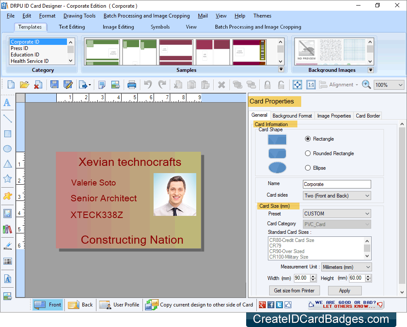Image resolution: width=407 pixels, height=327 pixels.
Task: Select the Ellipse shape tool
Action: (x=7, y=149)
